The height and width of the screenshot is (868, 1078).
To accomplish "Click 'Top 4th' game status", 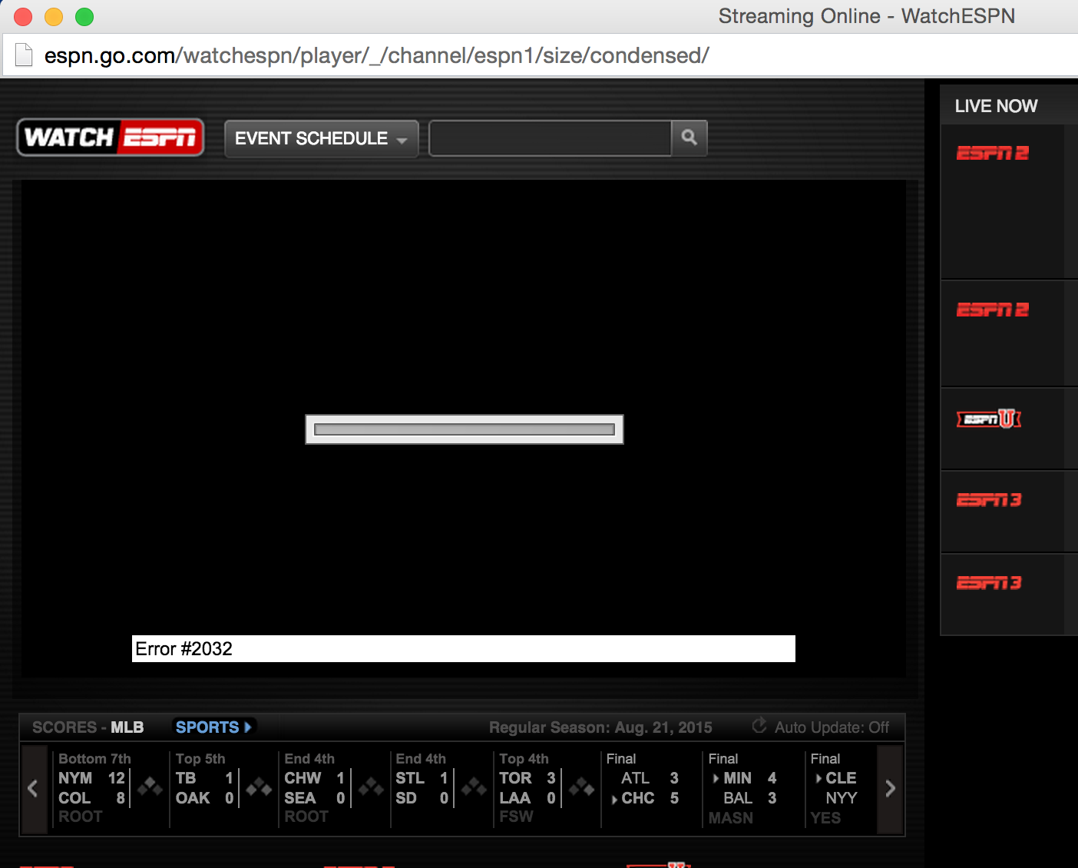I will coord(524,759).
